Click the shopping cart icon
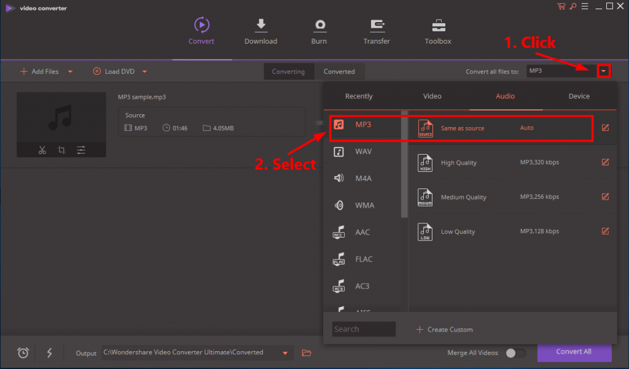This screenshot has height=369, width=629. (561, 6)
